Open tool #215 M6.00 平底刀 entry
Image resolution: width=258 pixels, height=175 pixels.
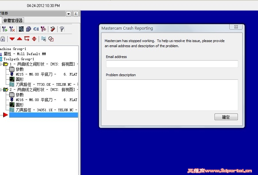click(43, 74)
